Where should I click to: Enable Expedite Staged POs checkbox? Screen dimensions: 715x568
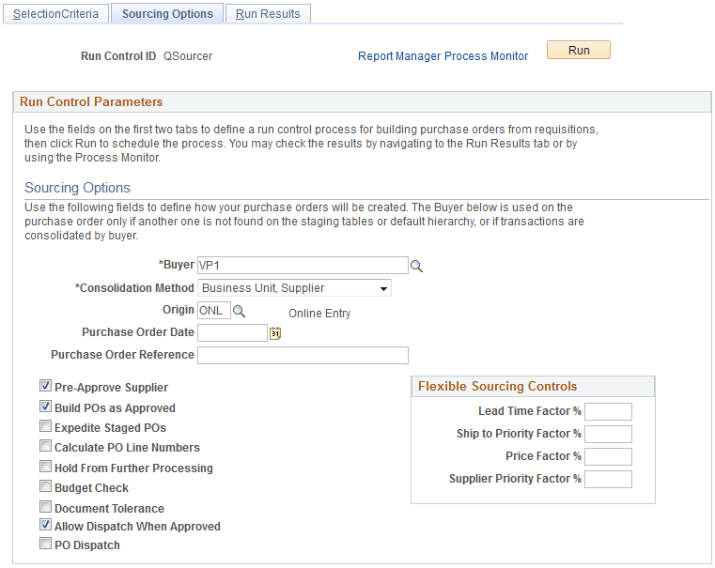(x=45, y=426)
